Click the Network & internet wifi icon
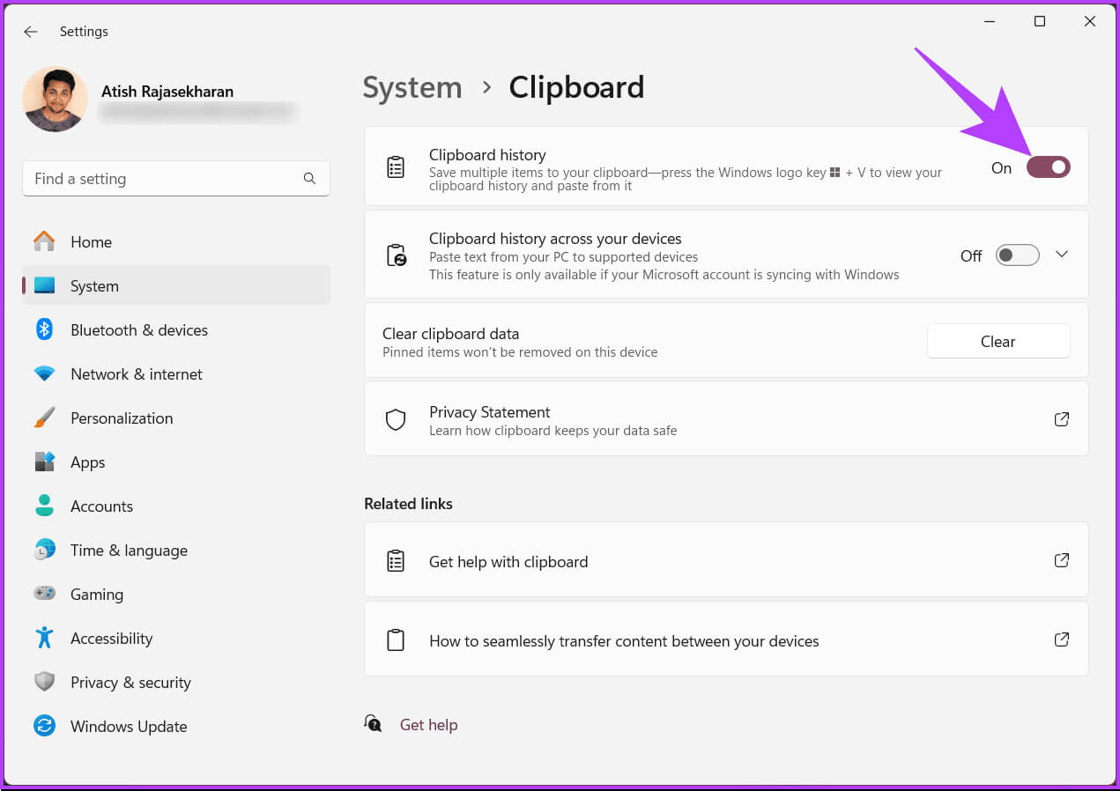Viewport: 1120px width, 791px height. tap(44, 374)
